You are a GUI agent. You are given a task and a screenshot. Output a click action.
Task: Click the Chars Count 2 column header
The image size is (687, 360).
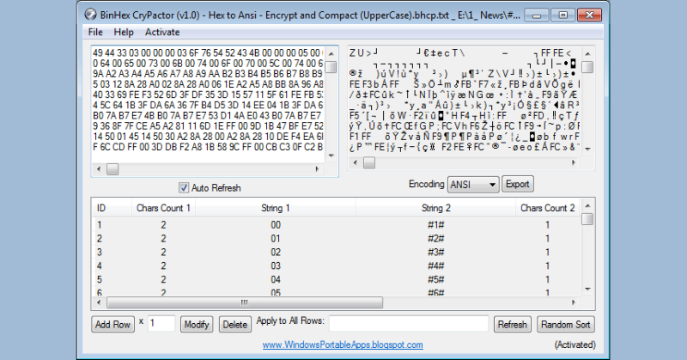pos(548,208)
